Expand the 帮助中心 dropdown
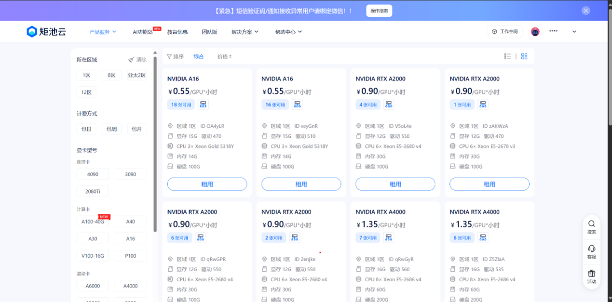This screenshot has height=302, width=612. pos(288,32)
